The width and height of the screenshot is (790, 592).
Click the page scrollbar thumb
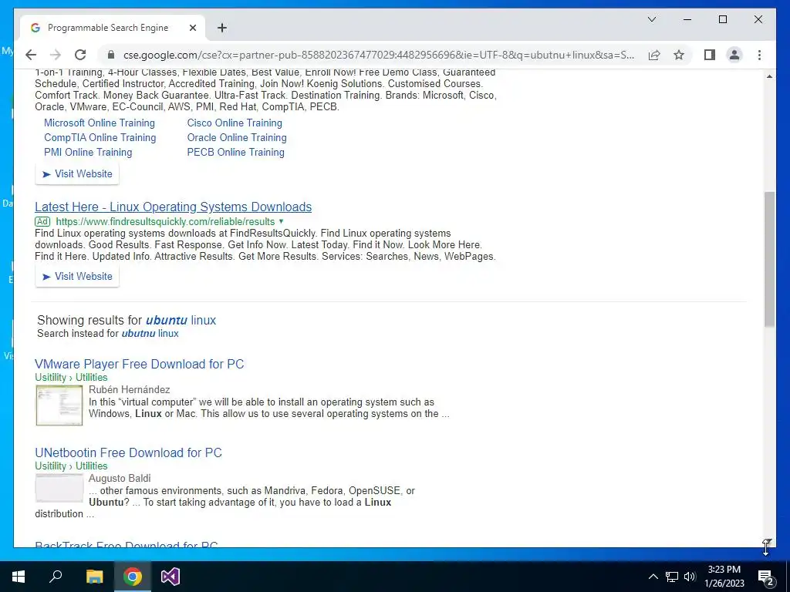[x=769, y=259]
